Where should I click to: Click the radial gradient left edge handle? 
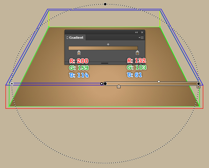(12, 84)
